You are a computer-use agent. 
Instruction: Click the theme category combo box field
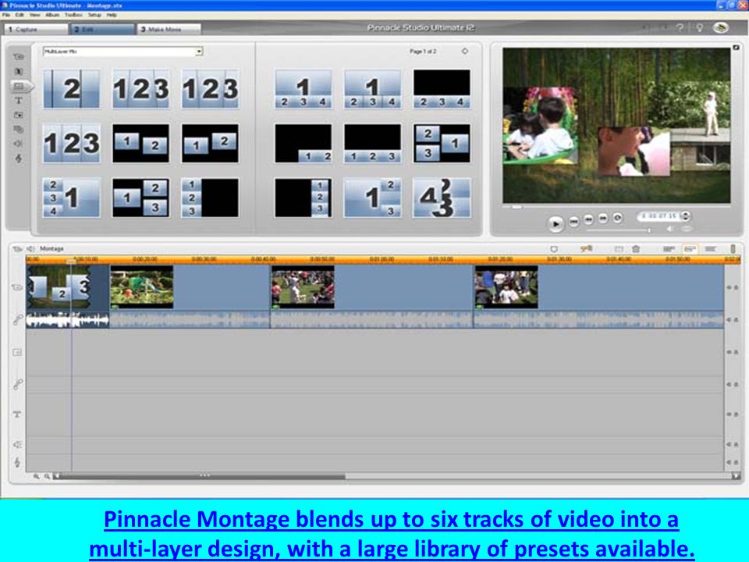[x=122, y=52]
